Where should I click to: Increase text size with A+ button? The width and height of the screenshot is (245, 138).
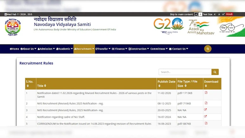click(x=223, y=14)
